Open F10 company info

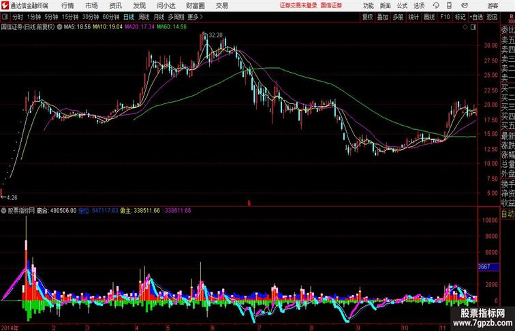445,17
